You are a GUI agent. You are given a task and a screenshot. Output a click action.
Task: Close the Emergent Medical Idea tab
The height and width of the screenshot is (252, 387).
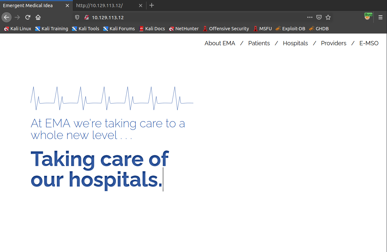click(x=67, y=6)
